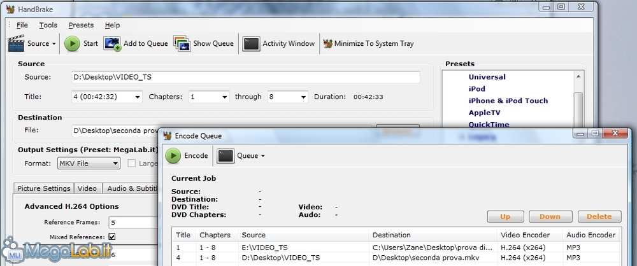Select the AppleTV preset

click(485, 113)
